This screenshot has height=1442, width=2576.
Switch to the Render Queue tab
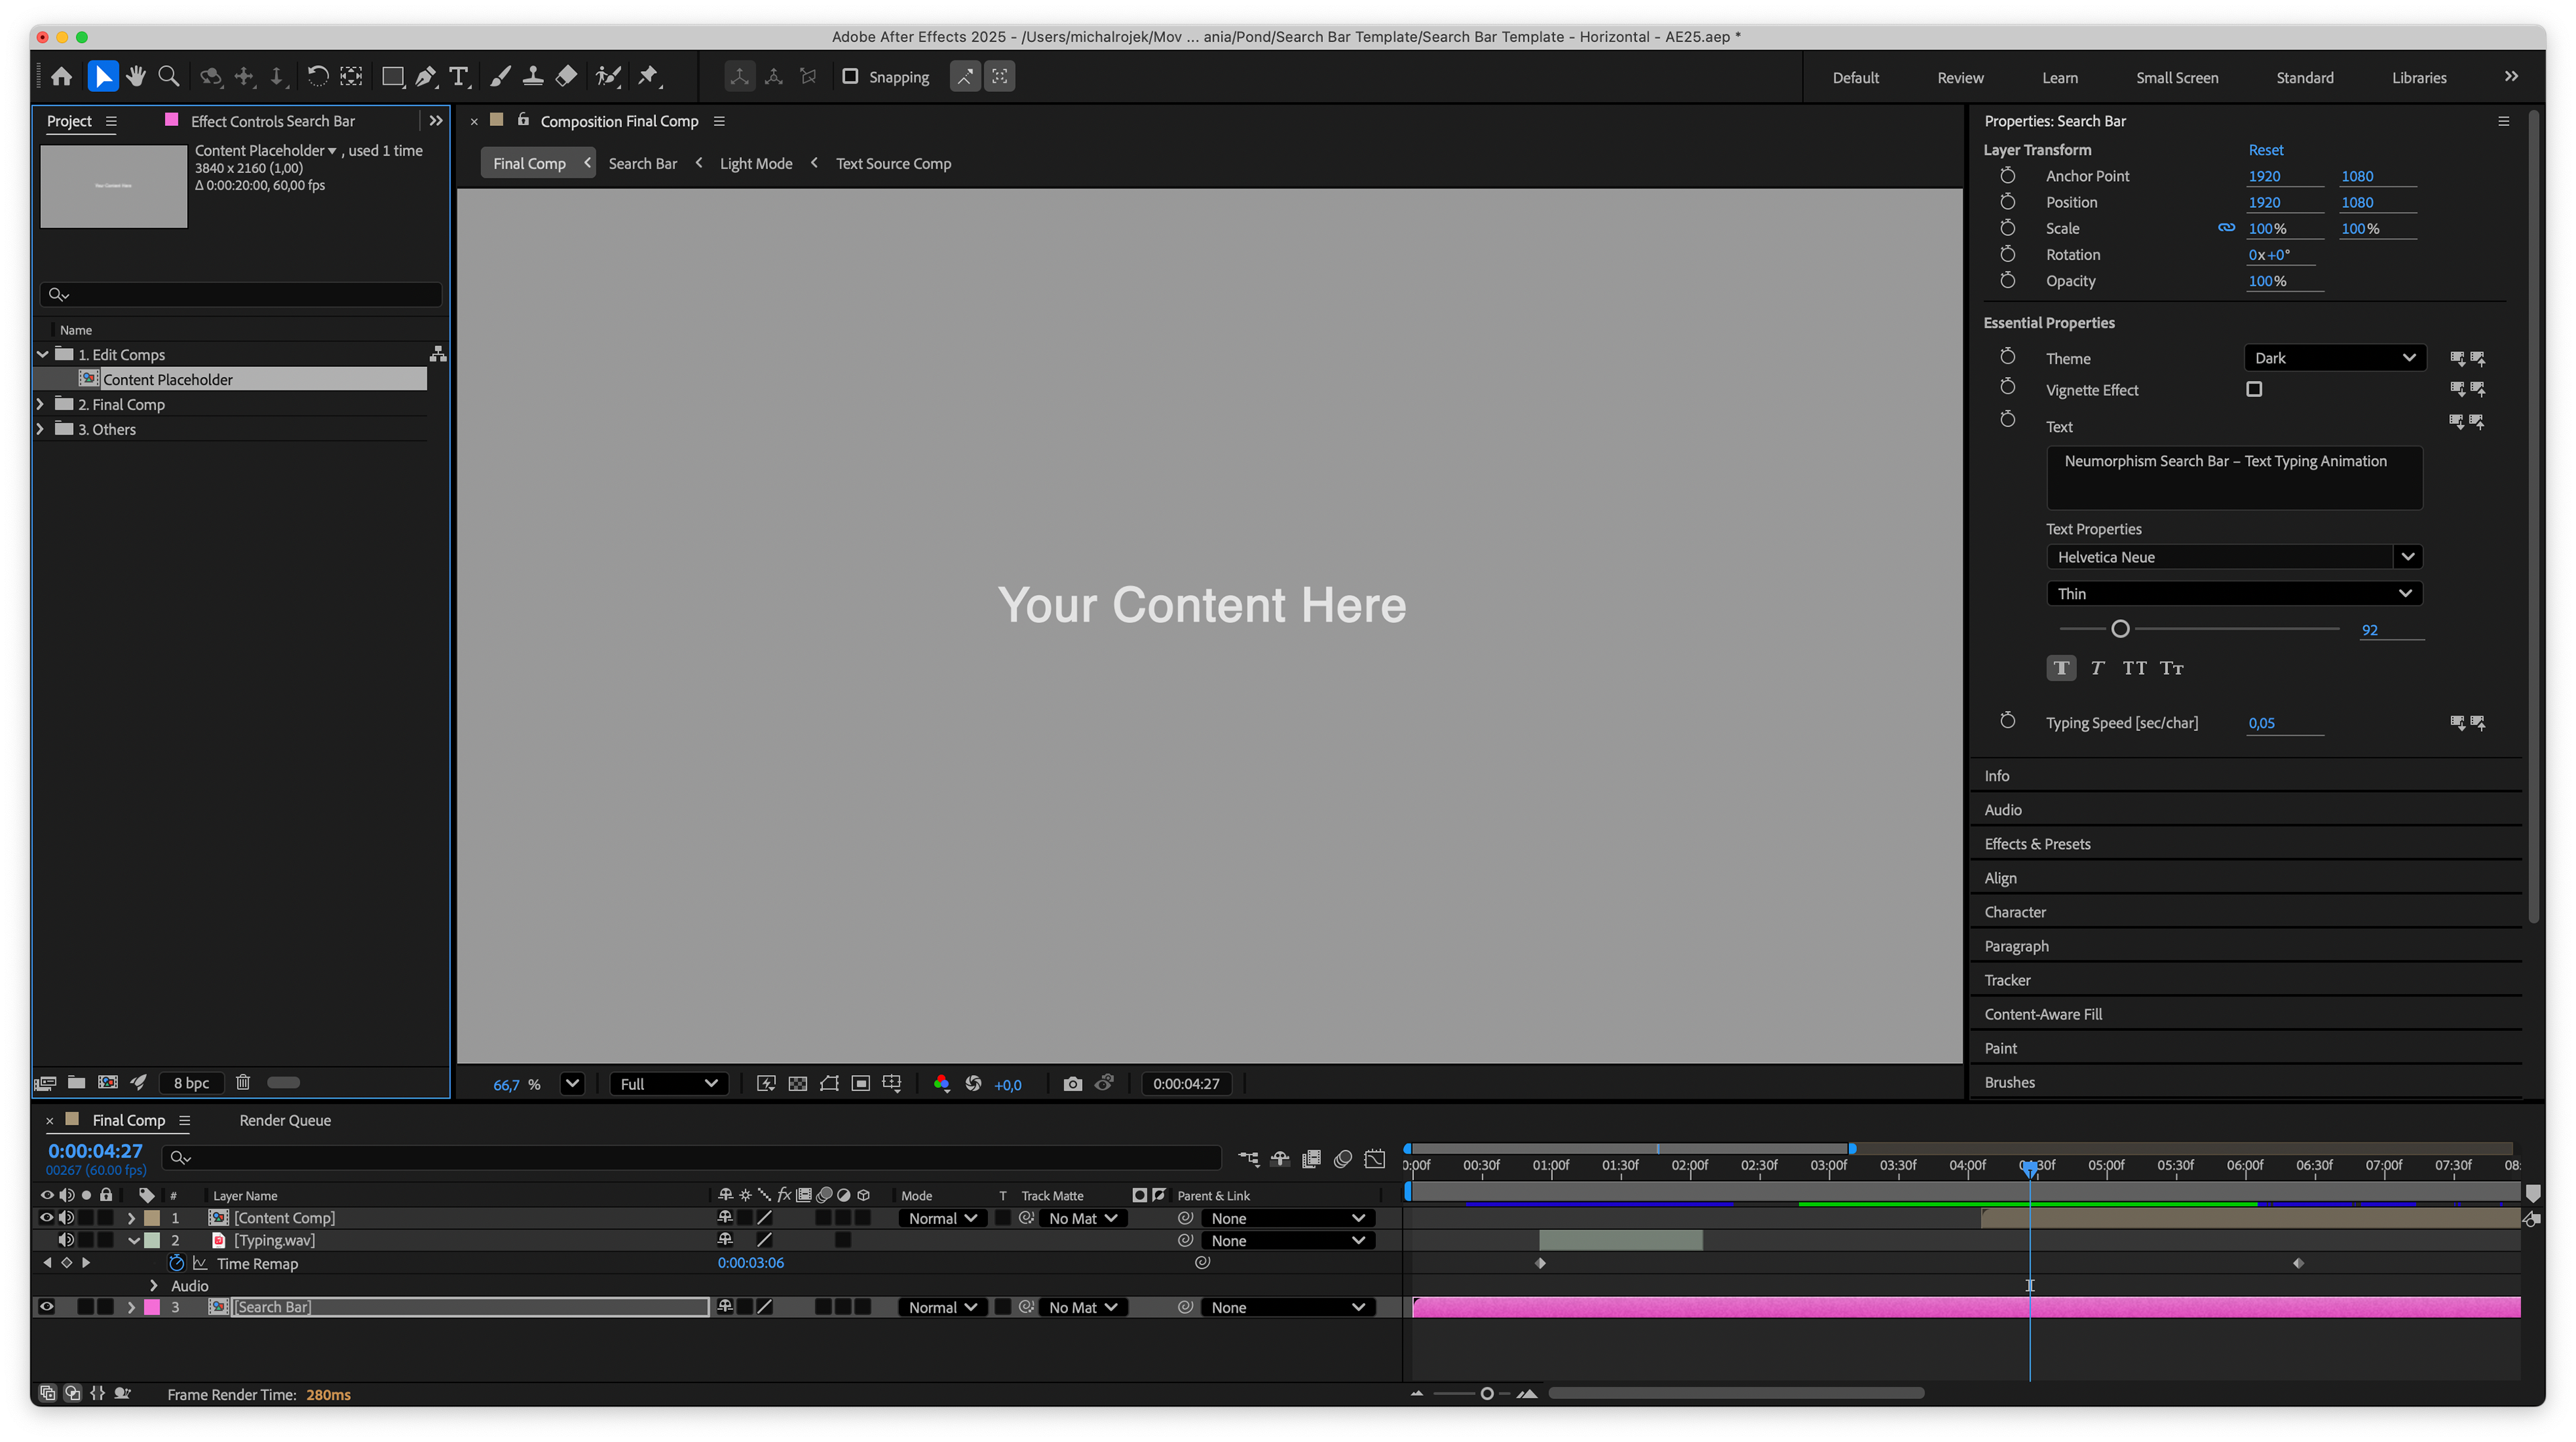click(x=285, y=1120)
